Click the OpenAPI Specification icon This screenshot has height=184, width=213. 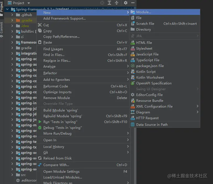pyautogui.click(x=133, y=83)
